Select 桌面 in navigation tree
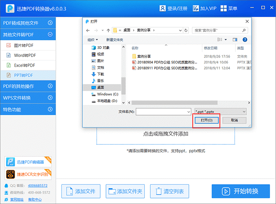 pos(102,87)
